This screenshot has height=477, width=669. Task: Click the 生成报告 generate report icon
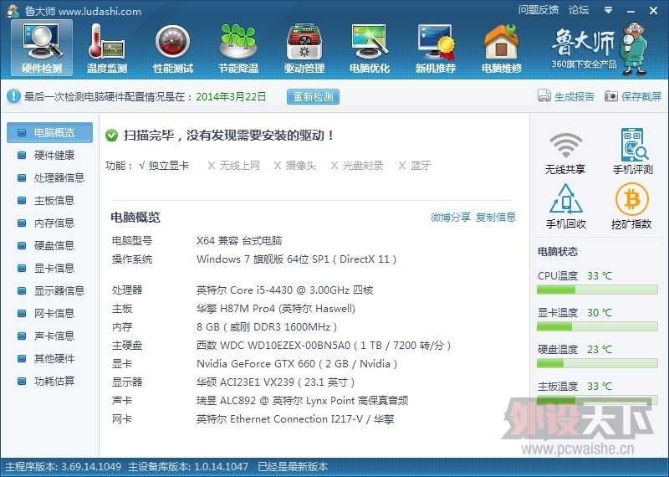pyautogui.click(x=544, y=96)
